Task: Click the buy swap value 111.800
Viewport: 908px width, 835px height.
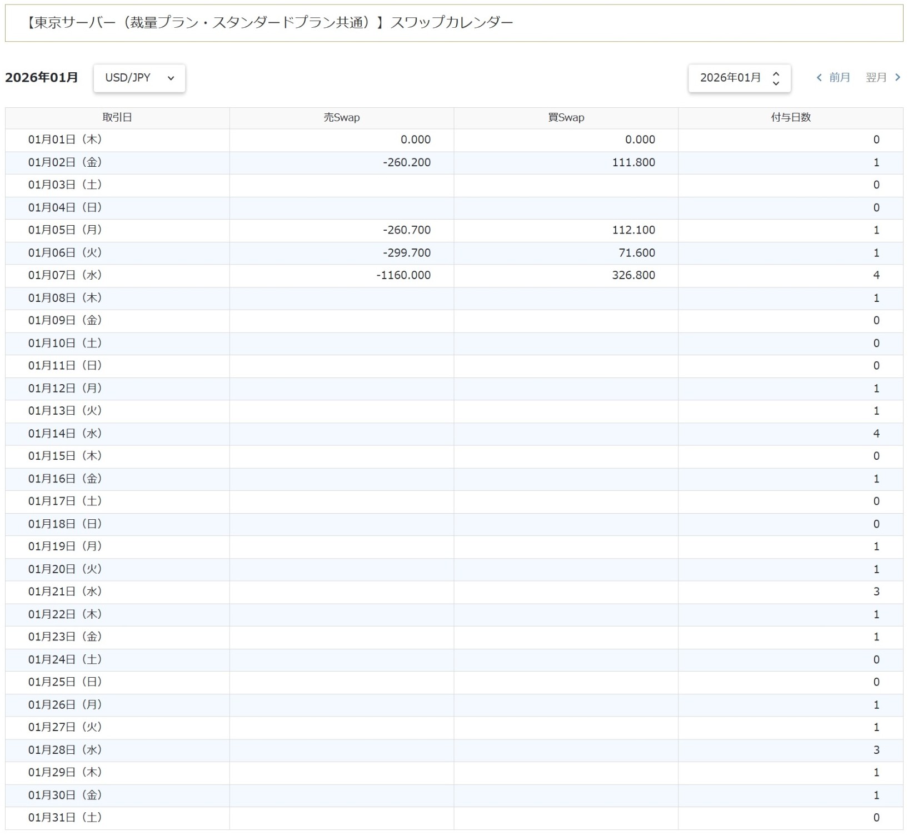Action: tap(634, 163)
